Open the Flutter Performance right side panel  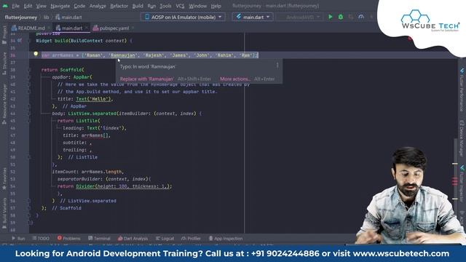[462, 90]
